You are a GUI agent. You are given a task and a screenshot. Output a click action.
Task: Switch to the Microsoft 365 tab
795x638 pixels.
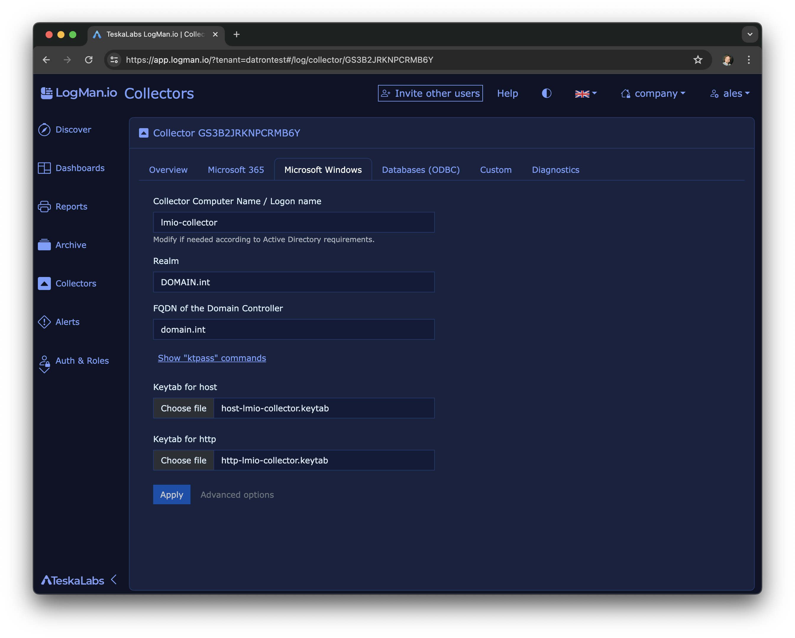[x=236, y=170]
